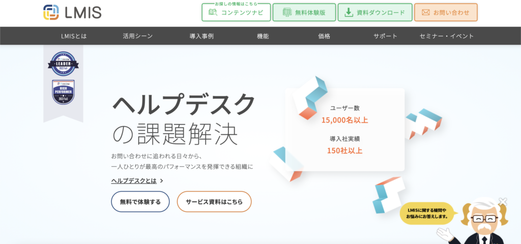Click the chevron next to ヘルプデスクとは
Screen dimensions: 521x244
tap(161, 181)
